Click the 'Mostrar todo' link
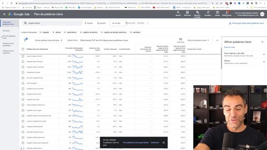The height and width of the screenshot is (150, 267). (229, 47)
